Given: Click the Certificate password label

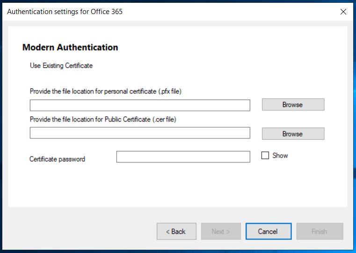Looking at the screenshot, I should (57, 159).
